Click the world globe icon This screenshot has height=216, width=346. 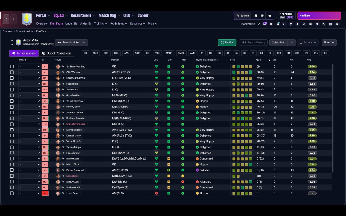click(x=262, y=16)
